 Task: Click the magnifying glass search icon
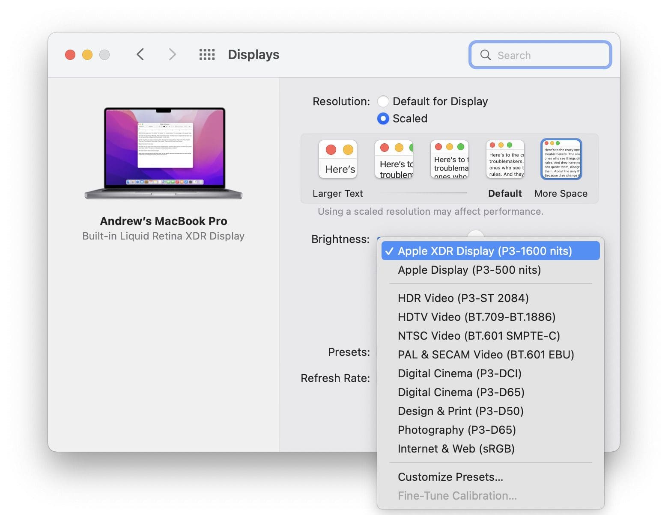tap(486, 55)
